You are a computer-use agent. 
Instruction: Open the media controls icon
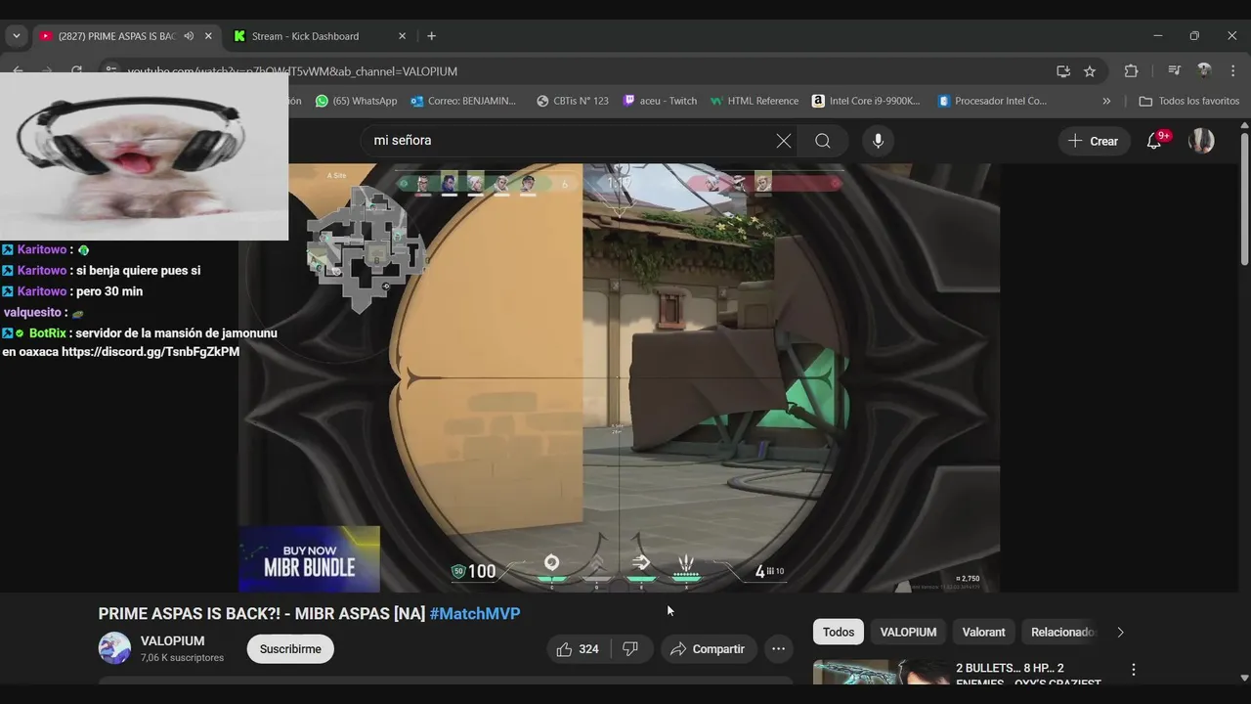1175,71
